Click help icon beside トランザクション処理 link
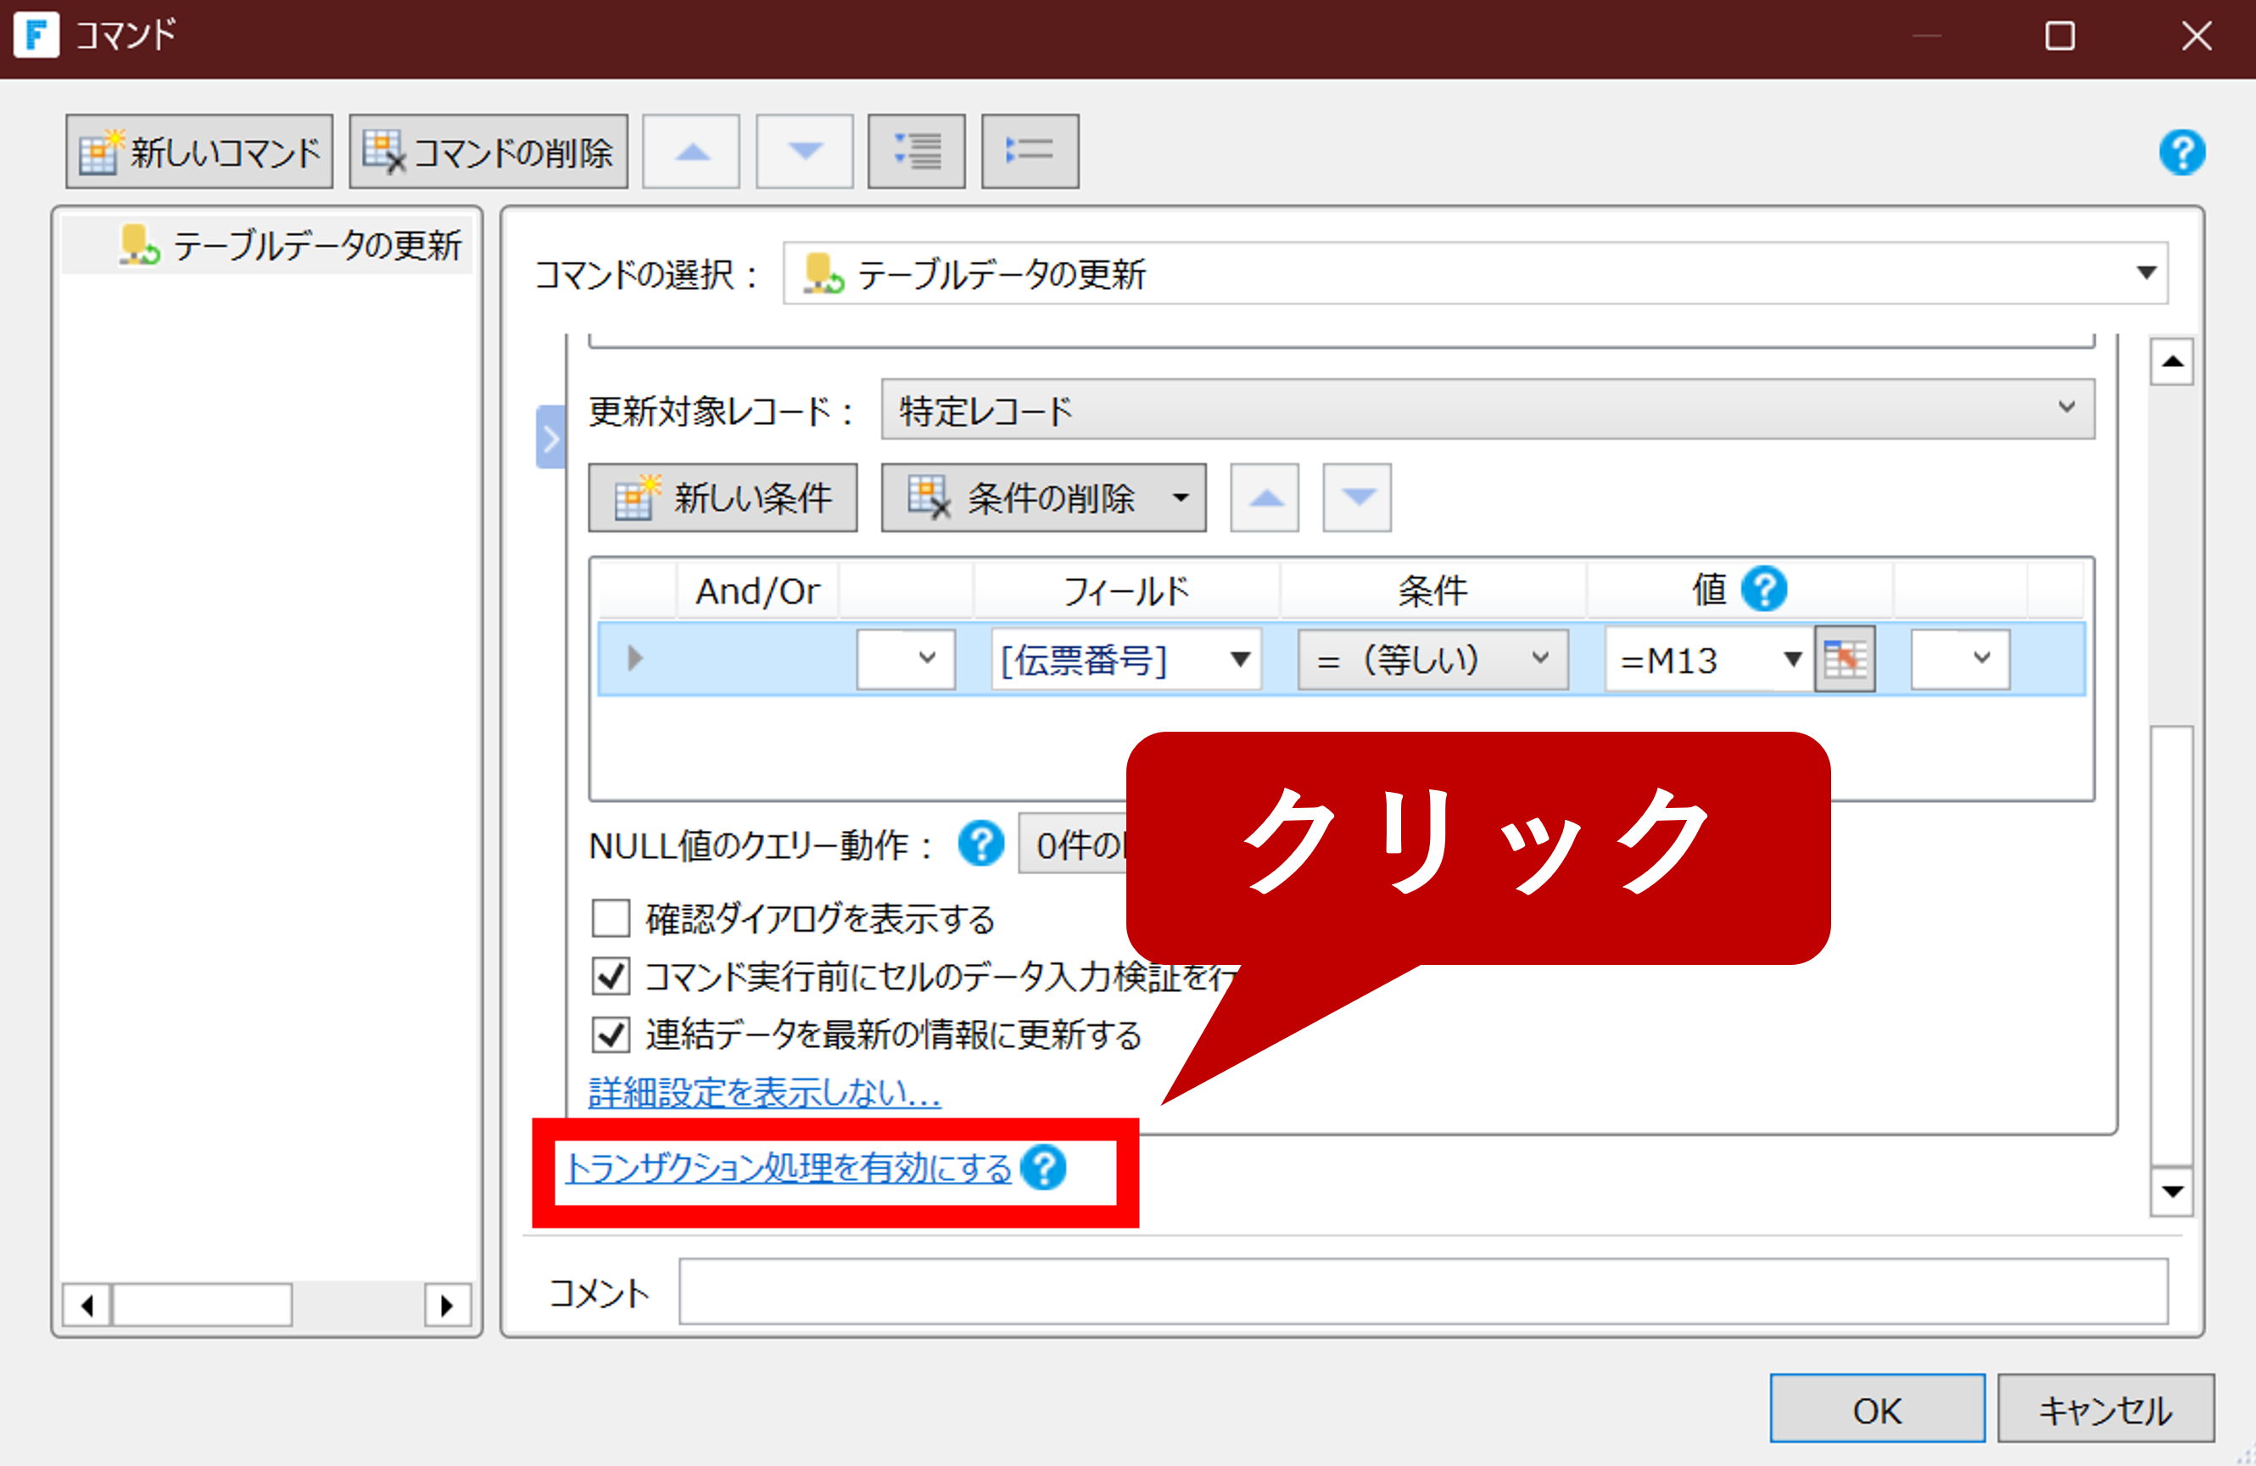 pyautogui.click(x=1044, y=1168)
